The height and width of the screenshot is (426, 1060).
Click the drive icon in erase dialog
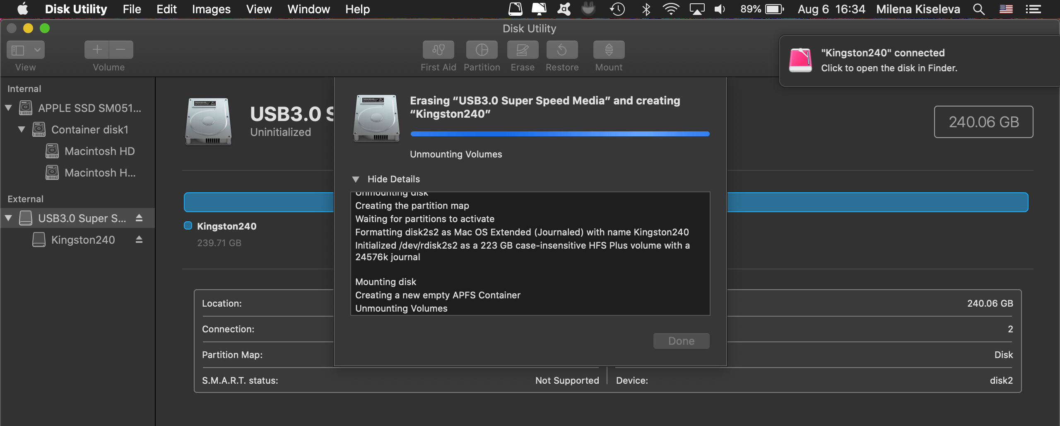tap(376, 118)
